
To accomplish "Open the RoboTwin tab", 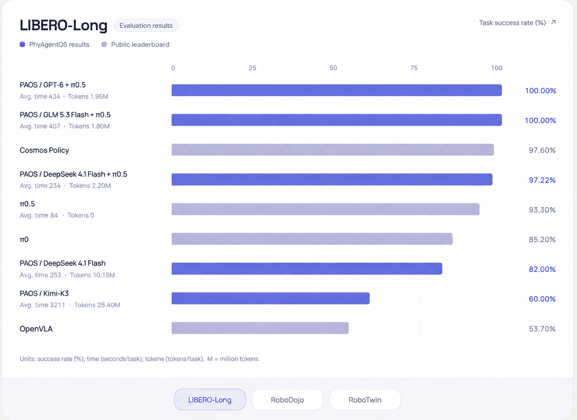I will point(365,400).
